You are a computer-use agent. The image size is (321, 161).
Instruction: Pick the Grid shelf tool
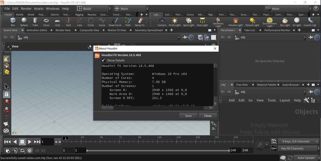point(57,21)
